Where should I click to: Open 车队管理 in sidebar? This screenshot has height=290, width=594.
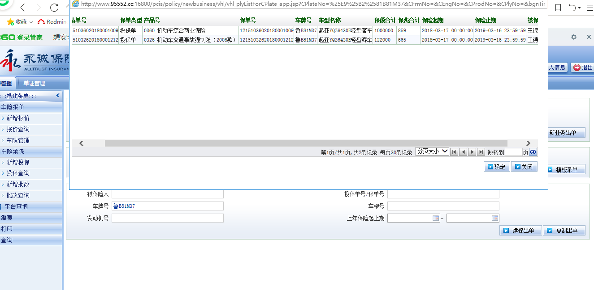pyautogui.click(x=18, y=140)
